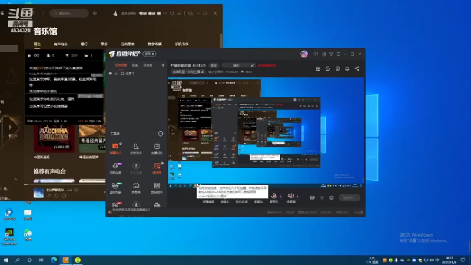
Task: Open the read-danmaku tool in orange
Action: [157, 168]
